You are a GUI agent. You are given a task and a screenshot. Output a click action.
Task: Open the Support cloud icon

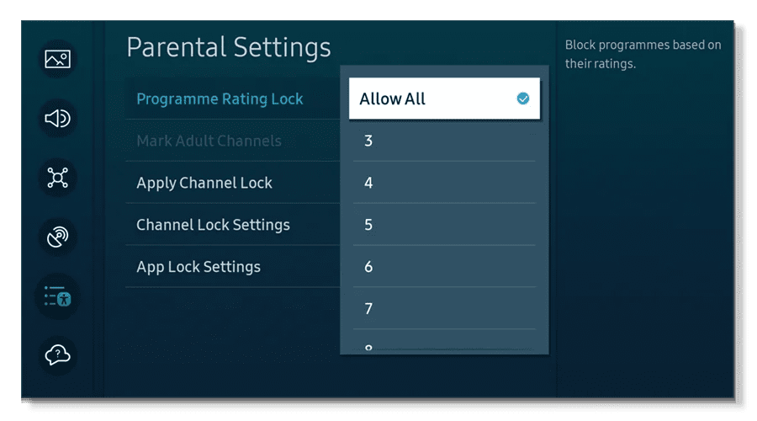click(x=57, y=355)
